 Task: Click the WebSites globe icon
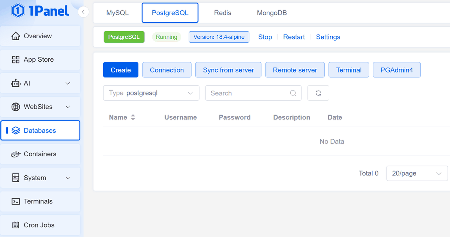[x=16, y=107]
